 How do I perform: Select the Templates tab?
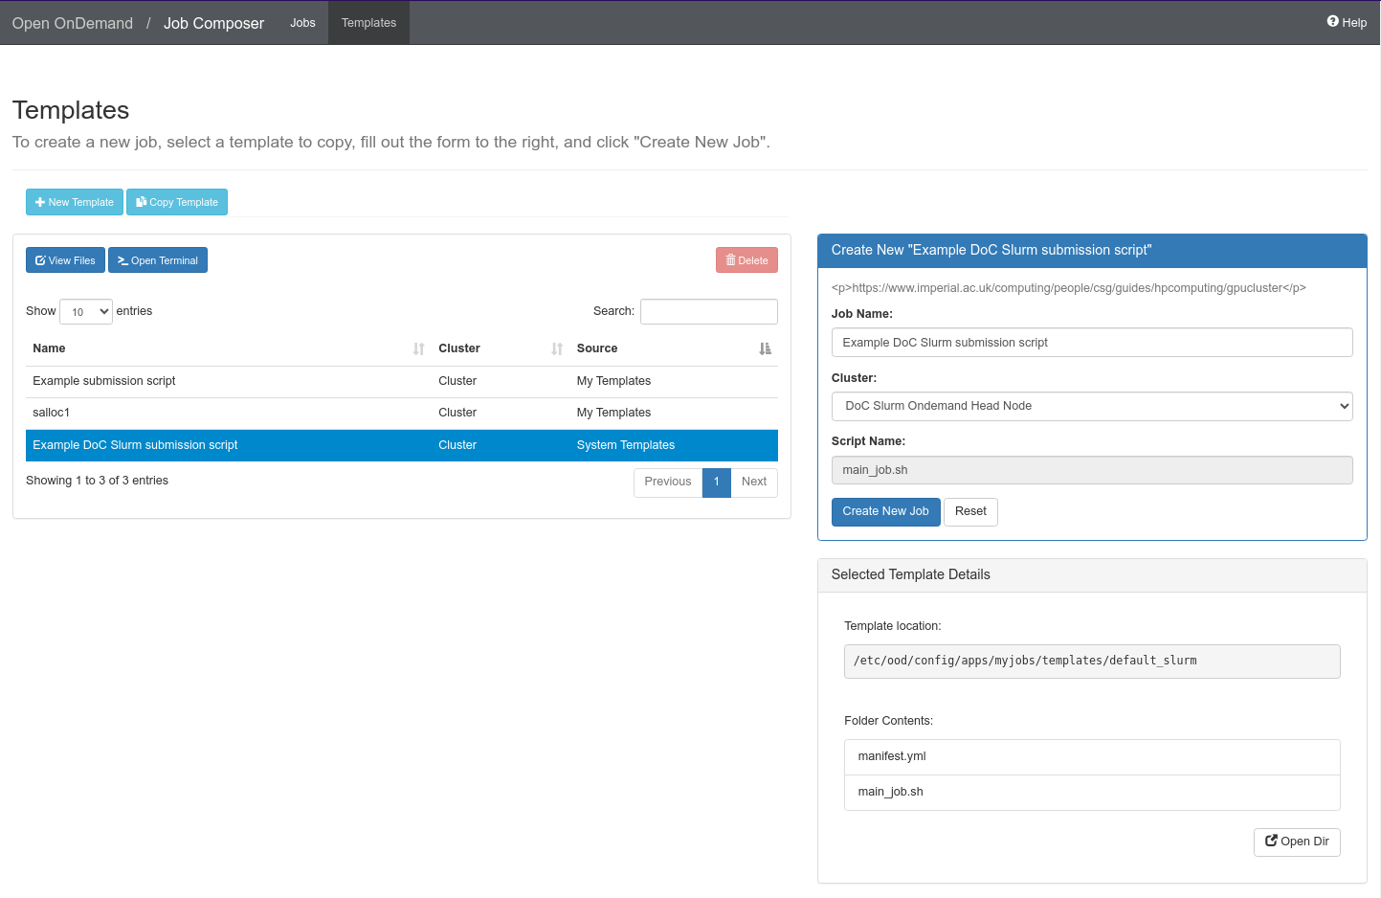point(368,23)
